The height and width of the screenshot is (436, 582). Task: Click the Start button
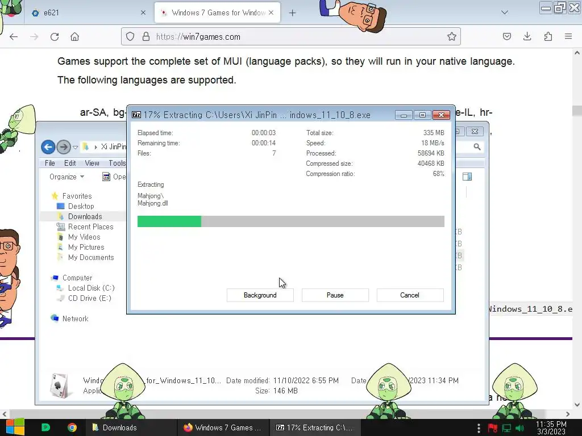[15, 427]
